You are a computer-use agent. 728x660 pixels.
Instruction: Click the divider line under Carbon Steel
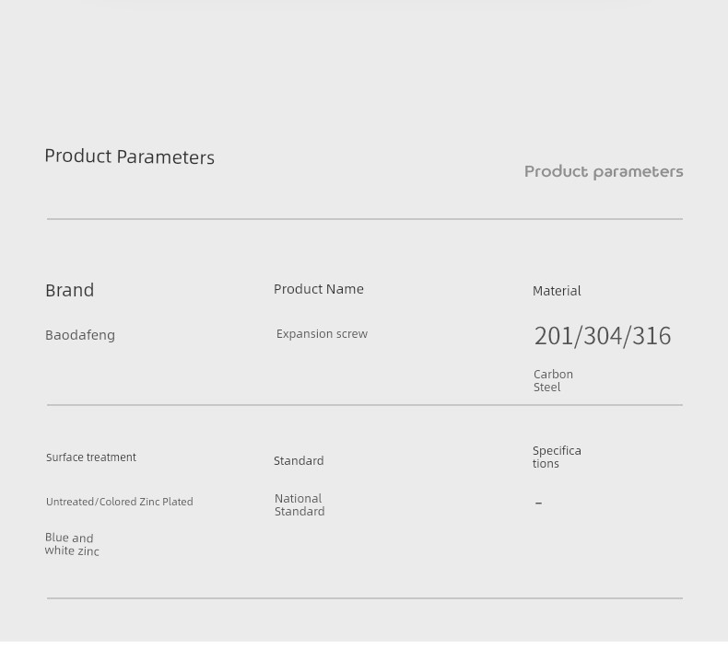[x=365, y=405]
